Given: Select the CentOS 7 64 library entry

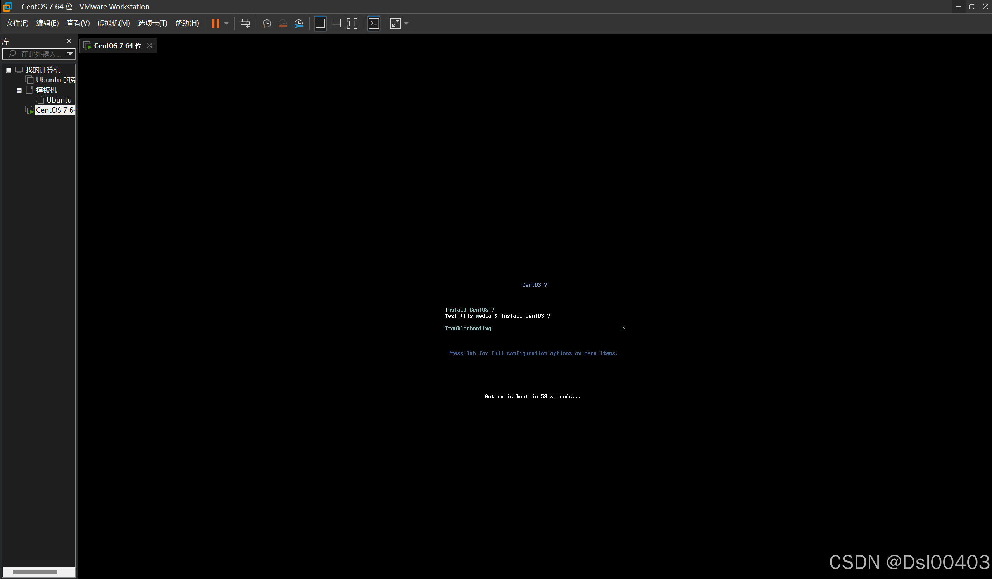Looking at the screenshot, I should click(x=55, y=110).
